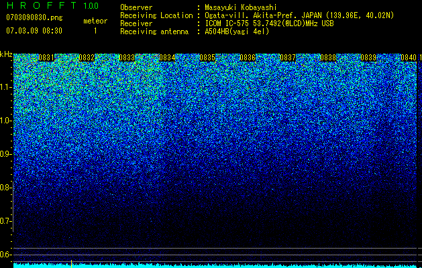Click the 0831 time marker

46,58
